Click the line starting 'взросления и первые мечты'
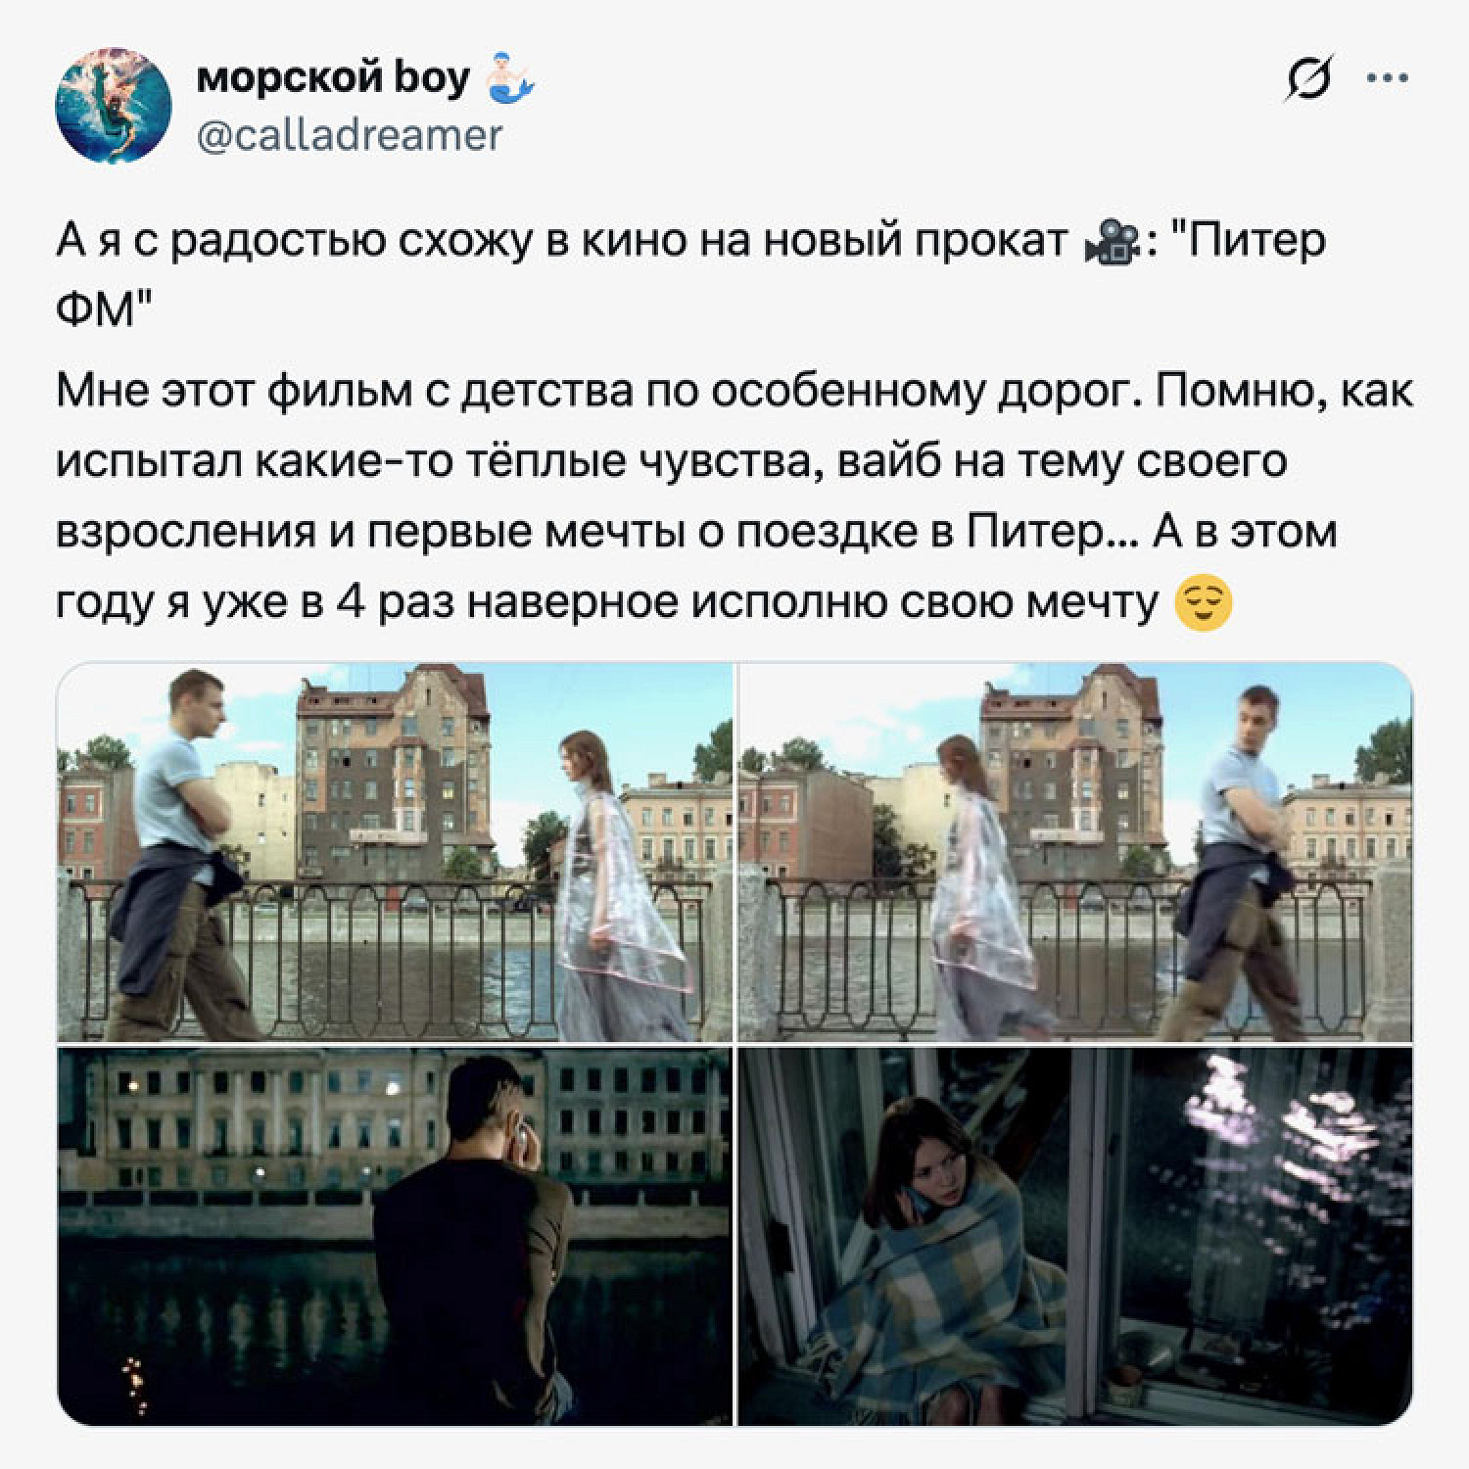Viewport: 1469px width, 1469px height. coord(696,533)
